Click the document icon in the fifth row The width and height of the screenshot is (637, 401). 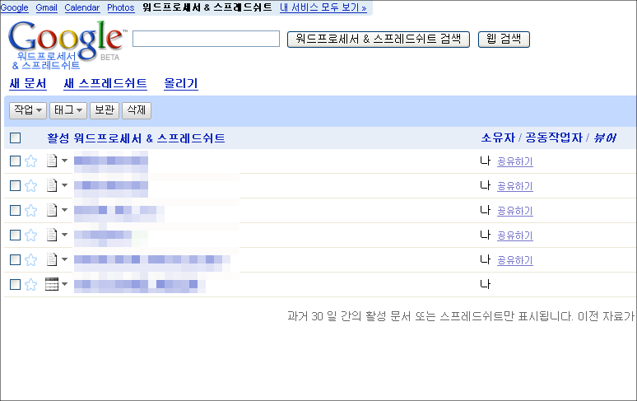pyautogui.click(x=52, y=259)
